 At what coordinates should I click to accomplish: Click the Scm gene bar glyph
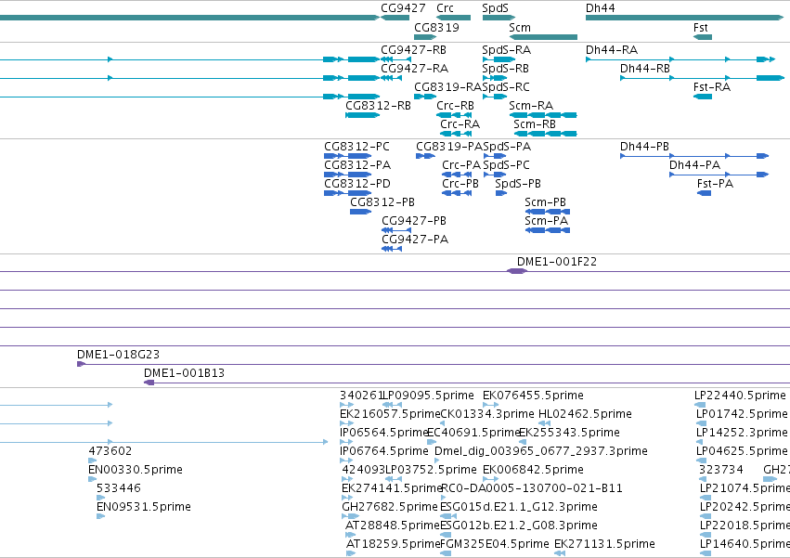tap(543, 37)
